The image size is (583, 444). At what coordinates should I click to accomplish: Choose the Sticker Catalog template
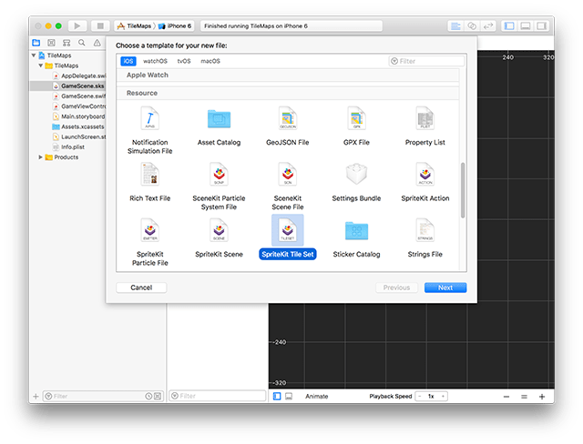click(356, 238)
